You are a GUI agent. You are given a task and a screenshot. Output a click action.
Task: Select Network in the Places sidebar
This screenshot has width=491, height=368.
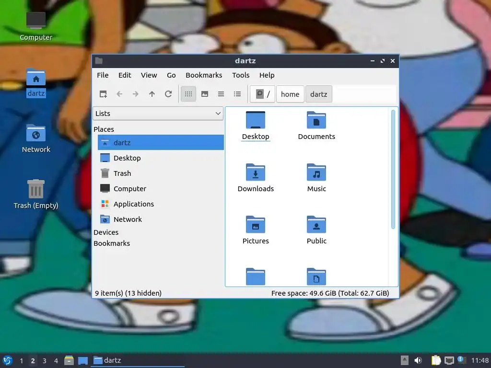pos(161,219)
